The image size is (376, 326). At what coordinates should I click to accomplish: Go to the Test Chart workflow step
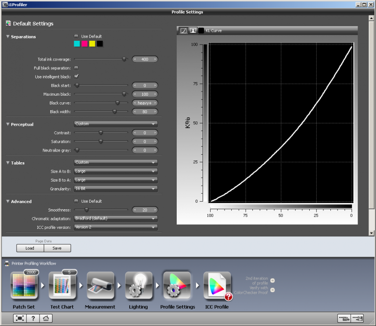click(x=63, y=286)
